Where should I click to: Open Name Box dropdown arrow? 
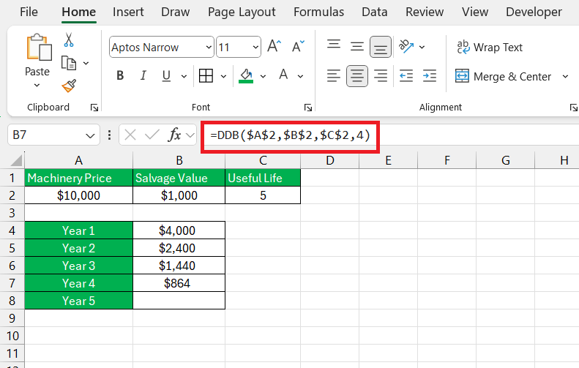[x=90, y=135]
